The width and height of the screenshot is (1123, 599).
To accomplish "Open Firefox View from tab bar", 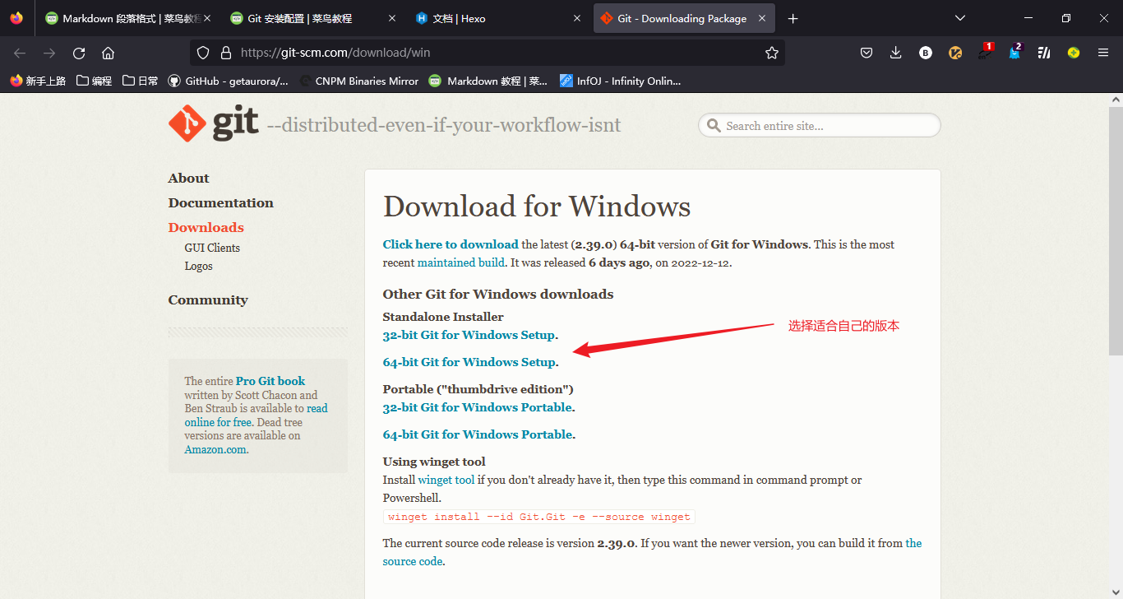I will tap(16, 18).
